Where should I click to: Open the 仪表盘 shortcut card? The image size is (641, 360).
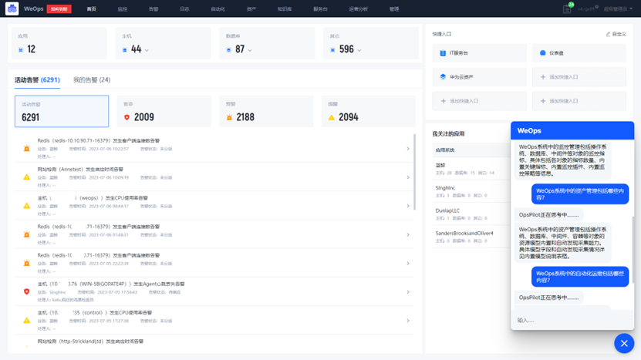coord(579,53)
